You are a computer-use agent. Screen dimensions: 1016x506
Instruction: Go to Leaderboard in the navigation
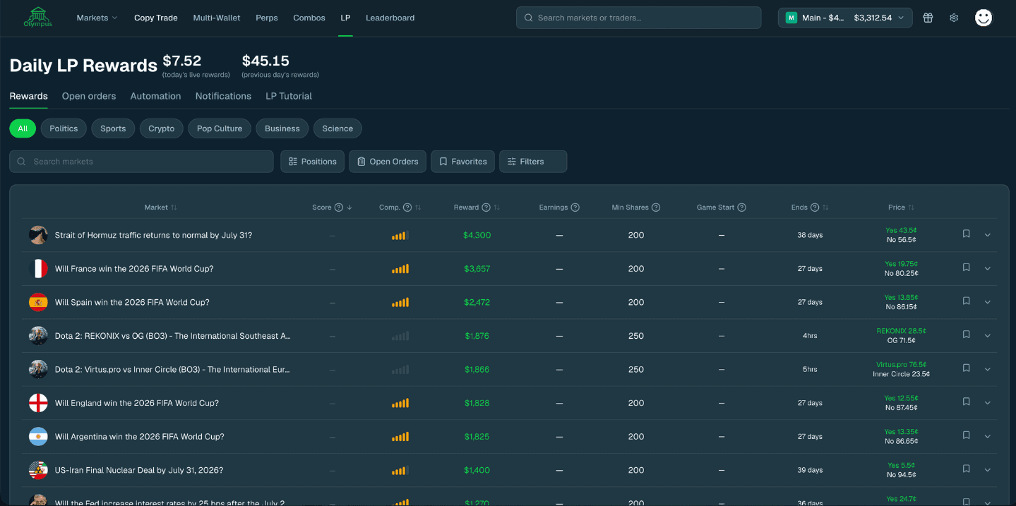(390, 18)
